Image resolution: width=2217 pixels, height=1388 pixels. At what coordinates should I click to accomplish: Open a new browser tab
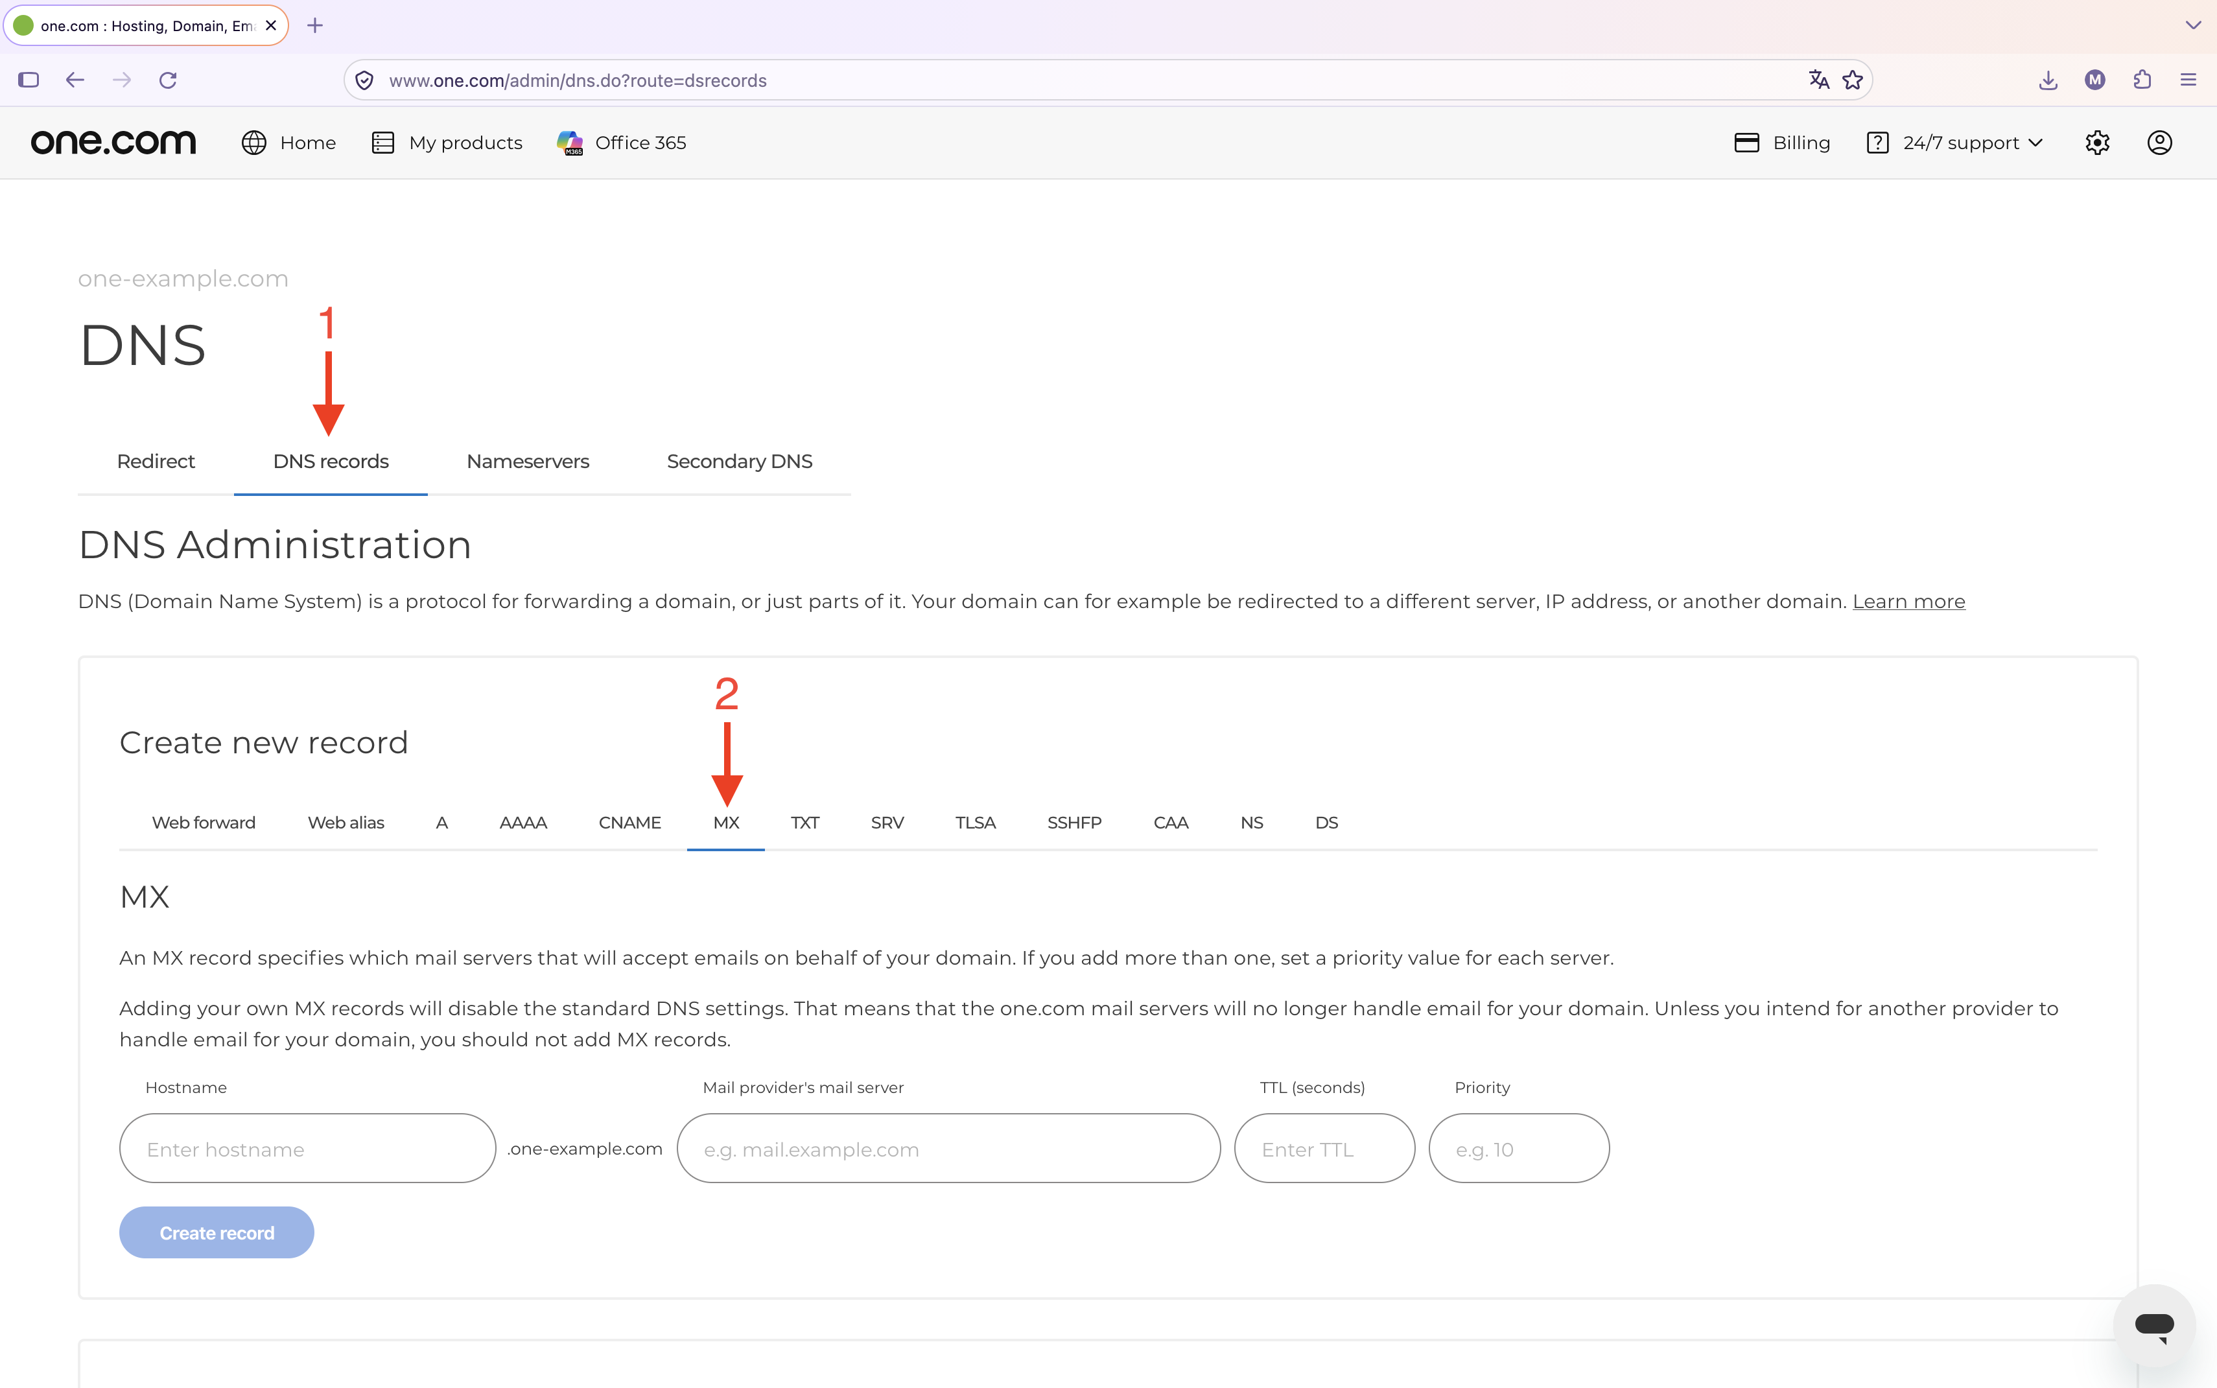click(x=315, y=26)
